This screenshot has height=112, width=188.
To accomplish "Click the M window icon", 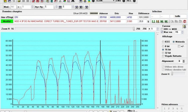I will (81, 7).
